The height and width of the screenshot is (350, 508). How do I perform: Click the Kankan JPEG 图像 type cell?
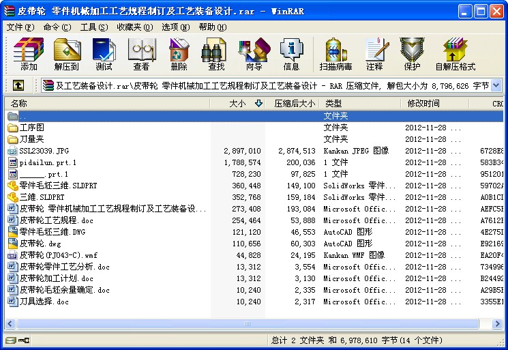coord(356,151)
